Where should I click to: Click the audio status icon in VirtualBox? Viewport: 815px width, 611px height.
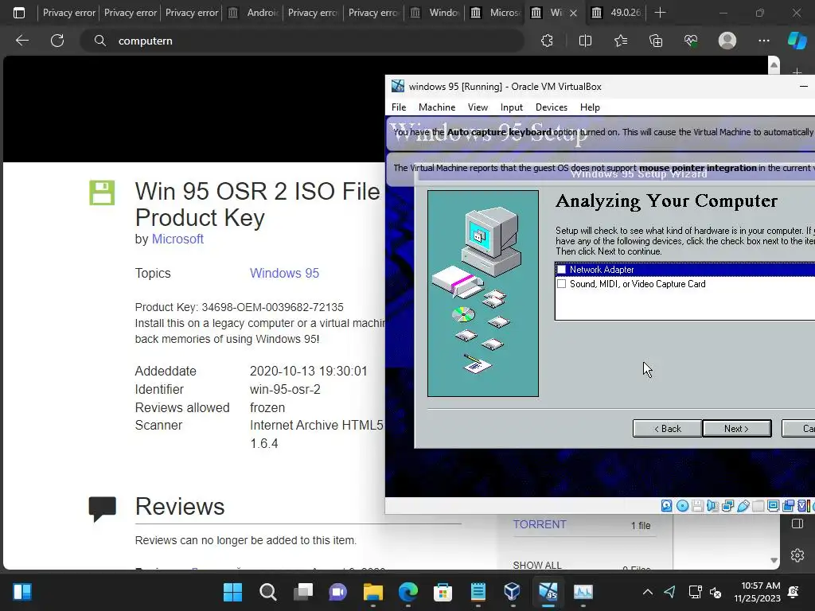tap(712, 505)
